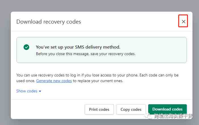199x125 pixels.
Task: Select the Print codes button
Action: [99, 109]
